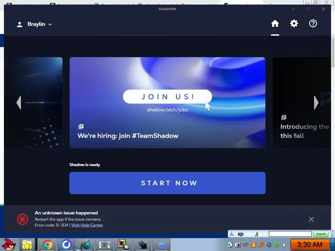
Task: Click the AIM running man toolbar icon
Action: click(256, 234)
